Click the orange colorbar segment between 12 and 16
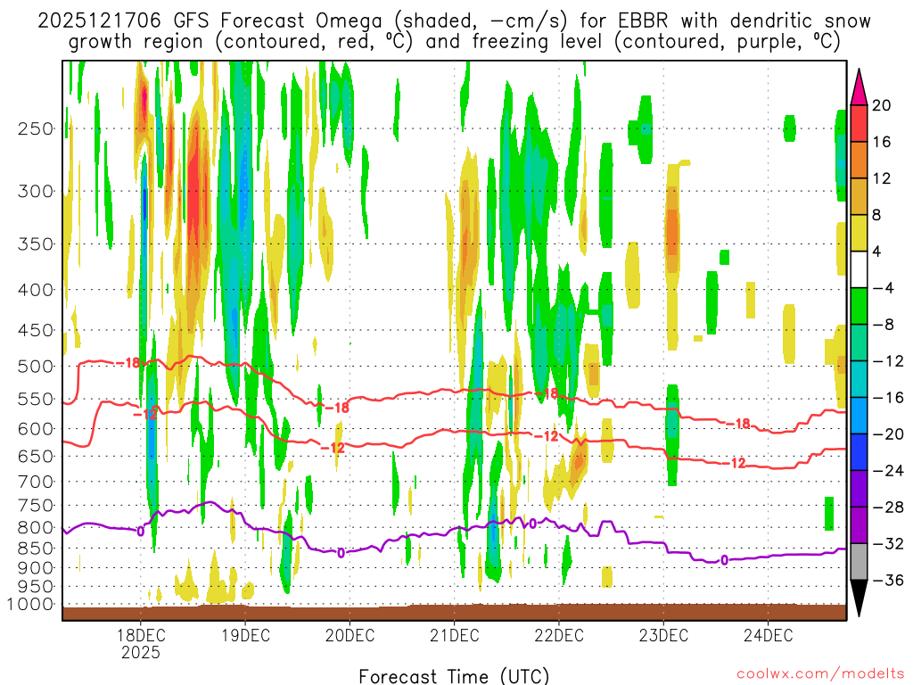913x685 pixels. coord(859,160)
